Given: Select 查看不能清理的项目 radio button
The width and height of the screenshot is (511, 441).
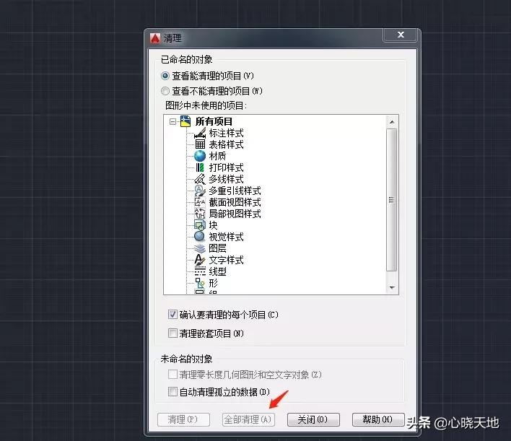Looking at the screenshot, I should 165,91.
